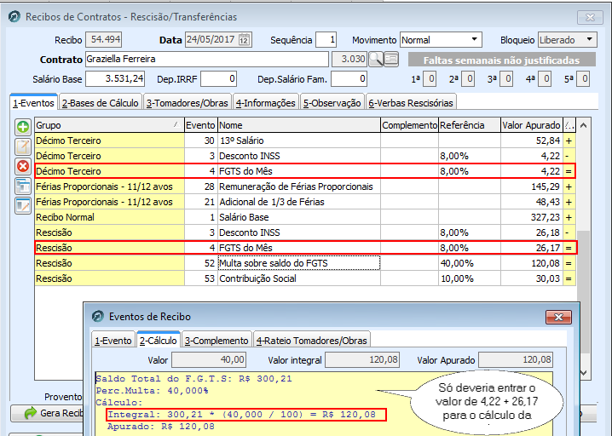Select Décimo Terceiro Desconto INSS row
612x436 pixels.
pyautogui.click(x=305, y=156)
